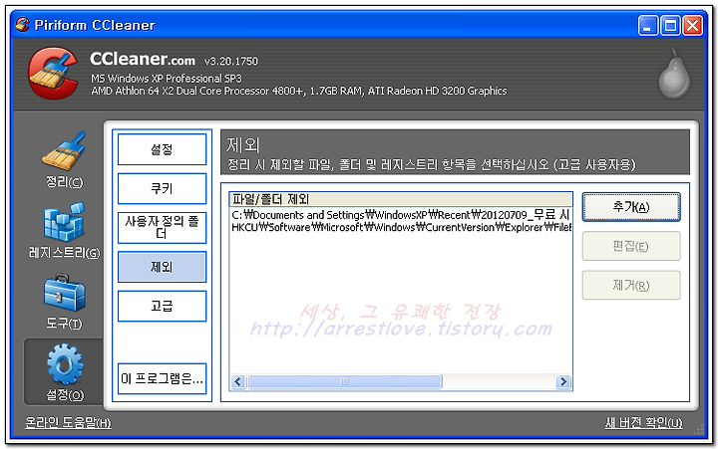Click the Piriform pear icon
The height and width of the screenshot is (449, 718).
[x=674, y=74]
